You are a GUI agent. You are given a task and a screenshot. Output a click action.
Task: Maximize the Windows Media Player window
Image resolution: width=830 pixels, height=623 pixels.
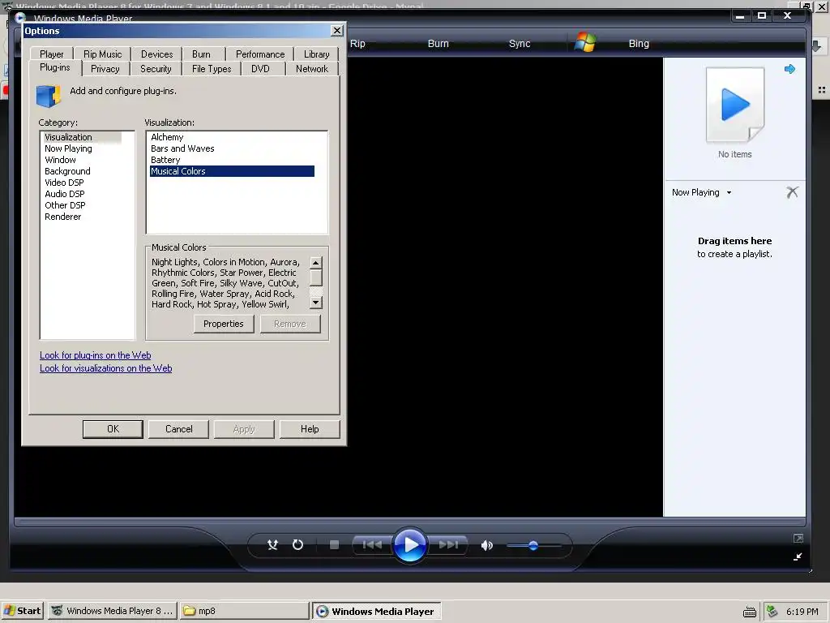[x=762, y=16]
